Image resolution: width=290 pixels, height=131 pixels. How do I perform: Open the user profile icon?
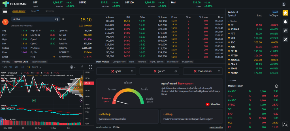283,4
